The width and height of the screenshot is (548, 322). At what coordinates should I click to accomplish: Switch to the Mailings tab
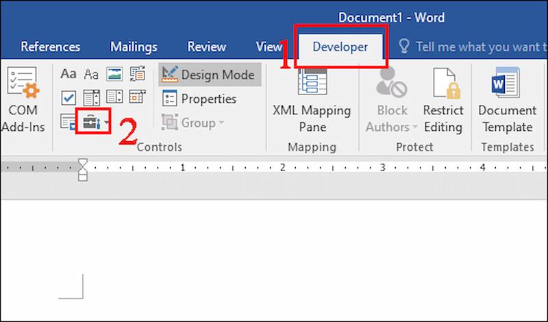(x=134, y=47)
